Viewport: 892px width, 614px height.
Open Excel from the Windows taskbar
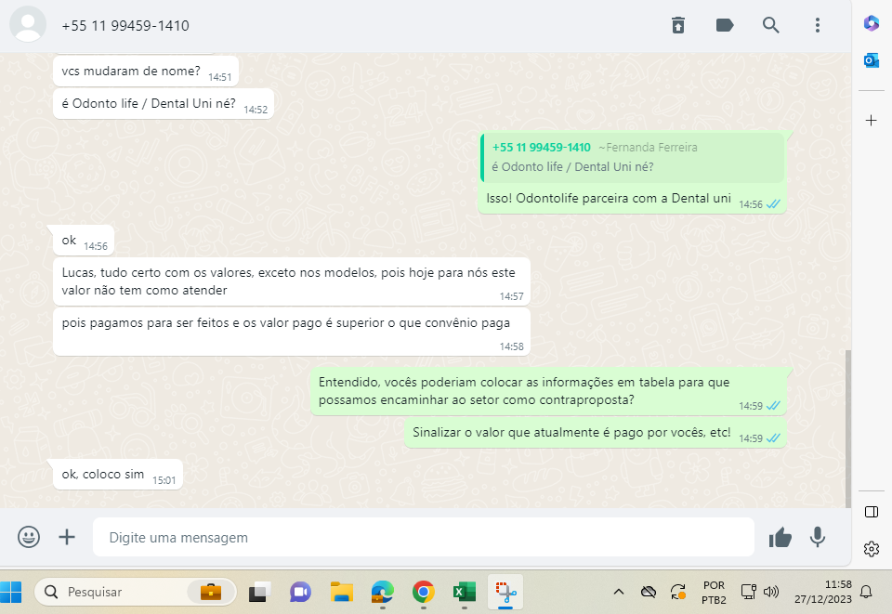464,592
